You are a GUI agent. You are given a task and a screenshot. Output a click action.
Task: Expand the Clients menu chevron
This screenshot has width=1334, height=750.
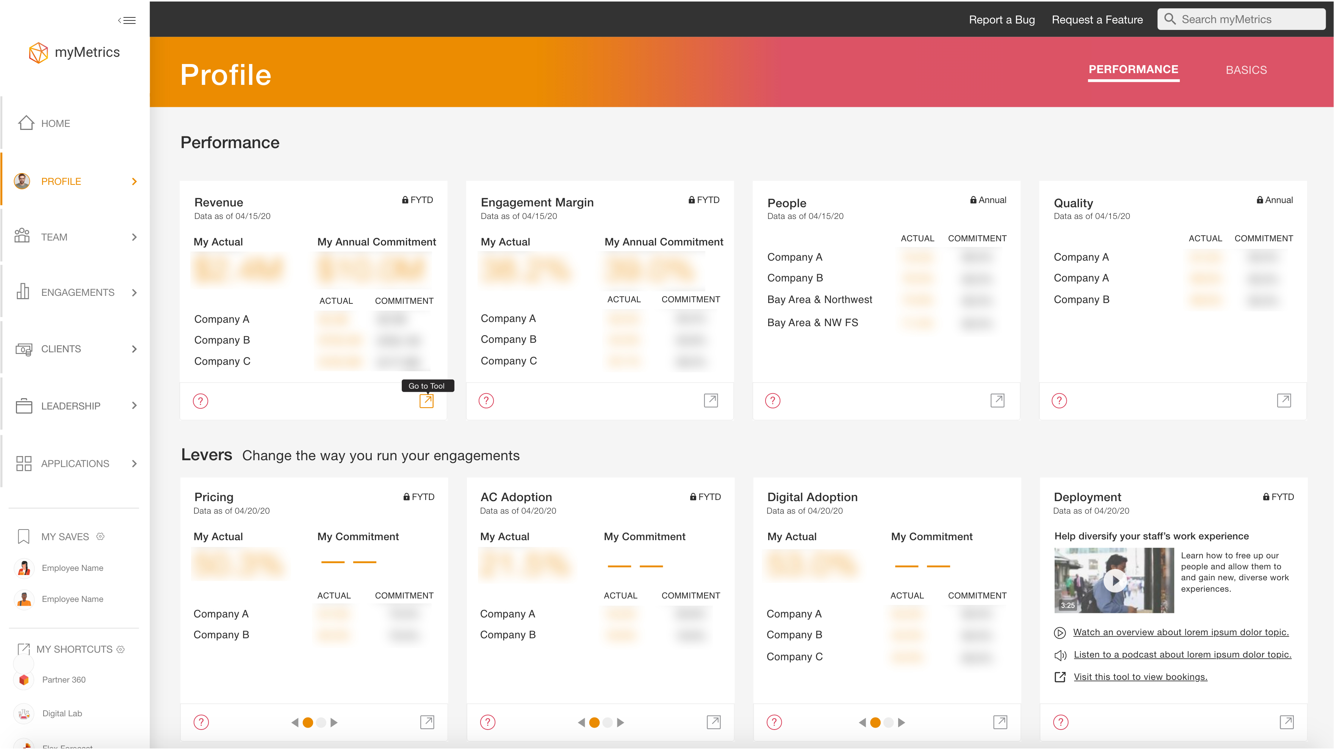[134, 349]
